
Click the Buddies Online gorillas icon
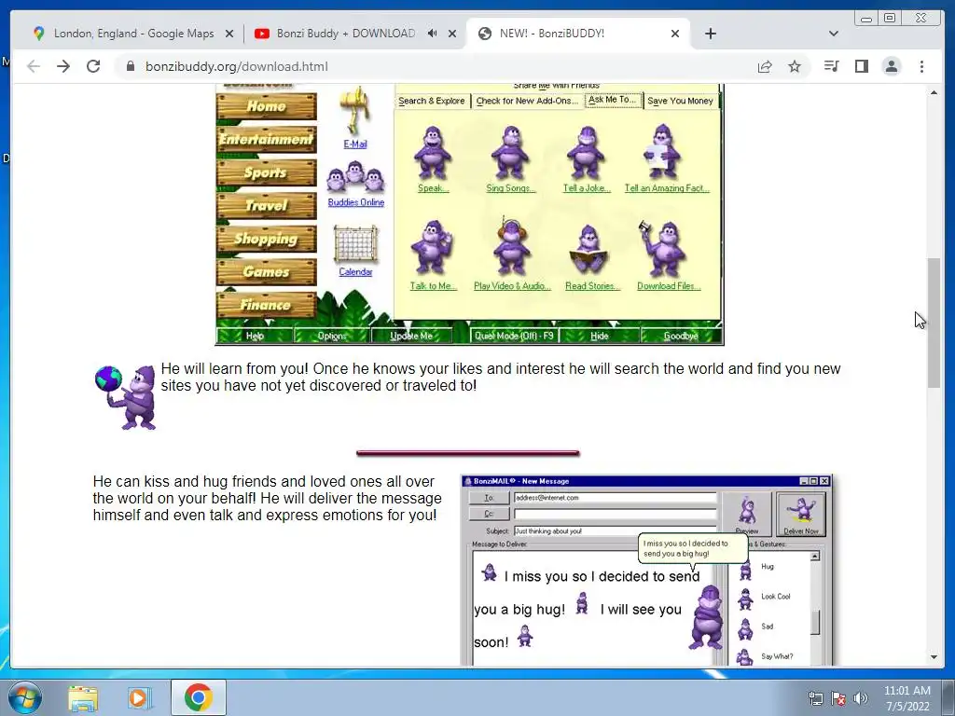point(355,177)
